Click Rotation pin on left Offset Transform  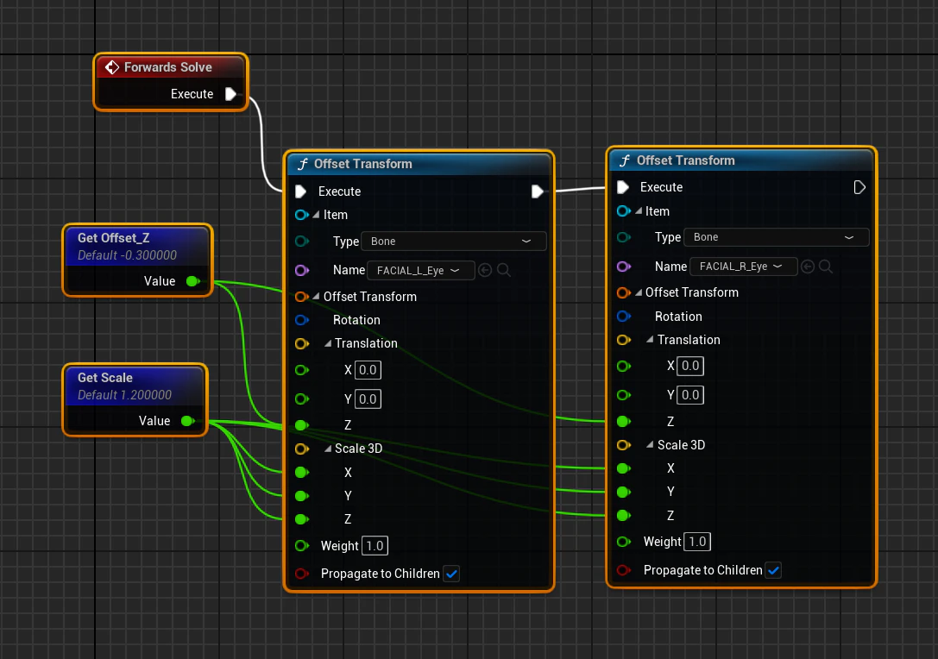click(x=302, y=320)
